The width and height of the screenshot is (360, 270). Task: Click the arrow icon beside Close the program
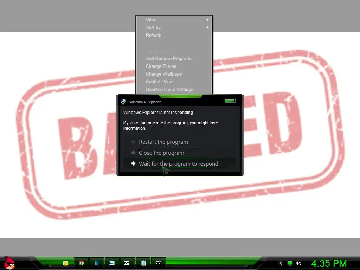coord(133,153)
